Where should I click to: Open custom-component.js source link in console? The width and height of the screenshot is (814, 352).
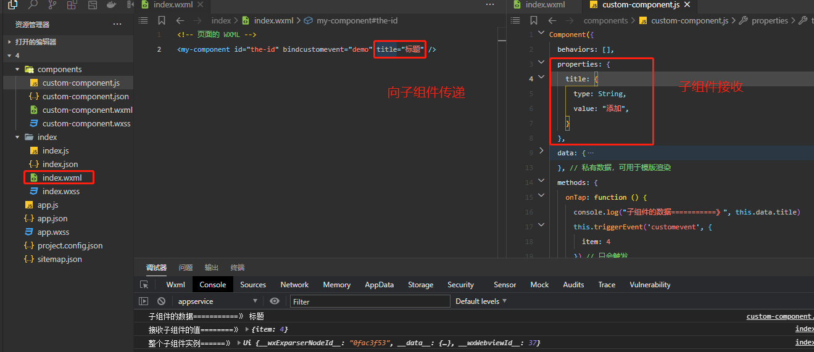click(x=780, y=316)
